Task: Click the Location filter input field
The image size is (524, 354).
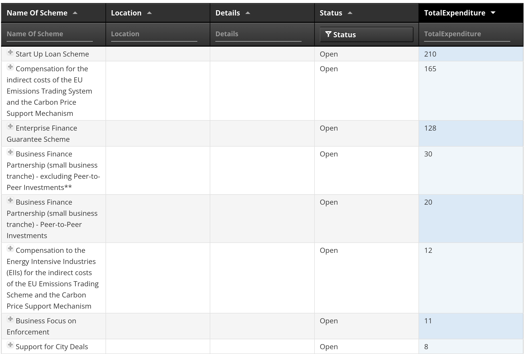Action: (x=154, y=34)
